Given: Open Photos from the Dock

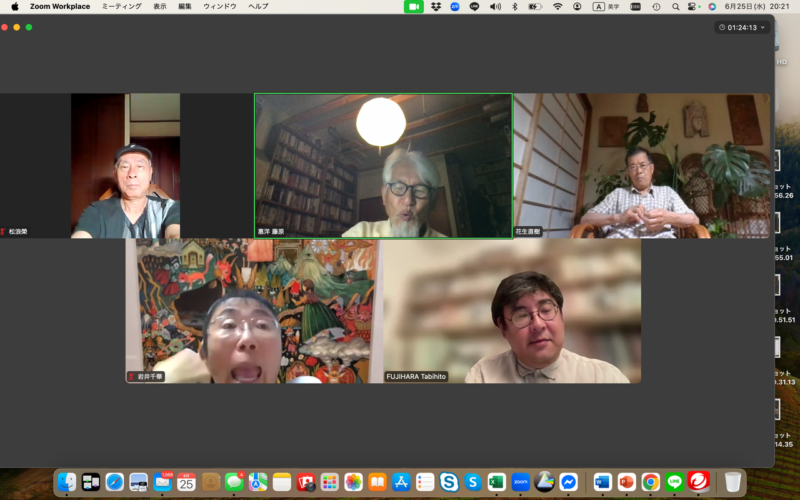Looking at the screenshot, I should pos(354,482).
